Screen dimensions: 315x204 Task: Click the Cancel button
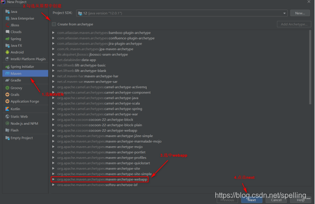coord(276,200)
